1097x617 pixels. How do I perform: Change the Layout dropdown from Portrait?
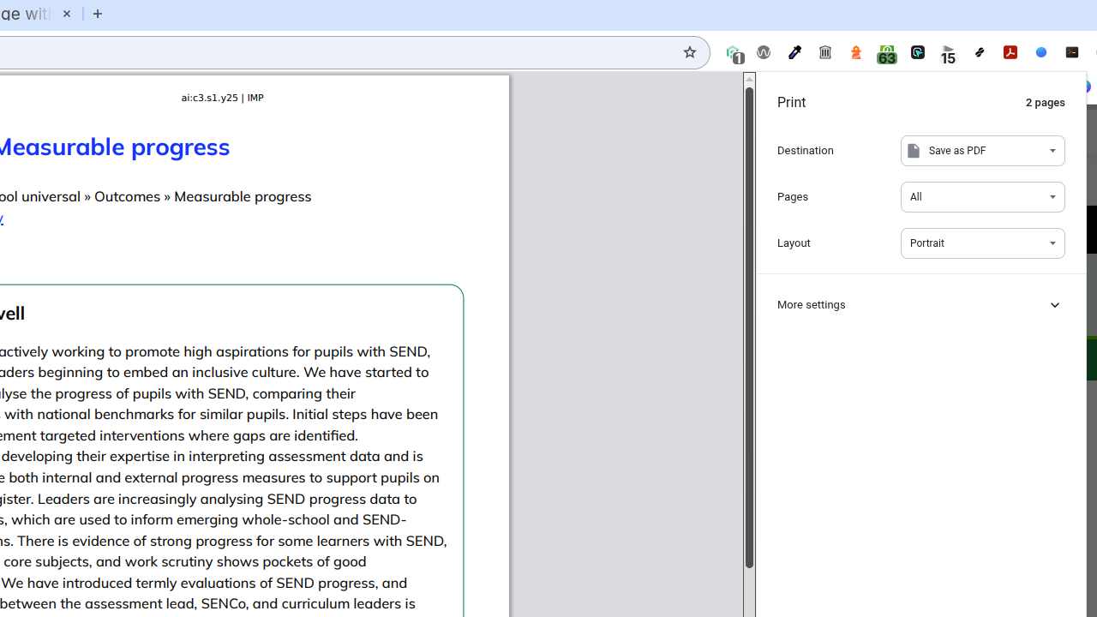click(982, 243)
